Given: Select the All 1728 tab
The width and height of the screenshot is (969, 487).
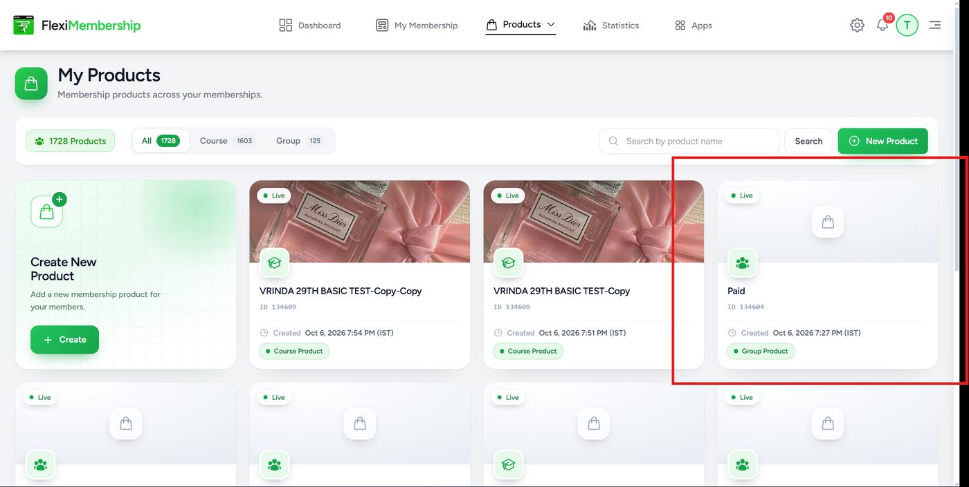Looking at the screenshot, I should coord(161,141).
